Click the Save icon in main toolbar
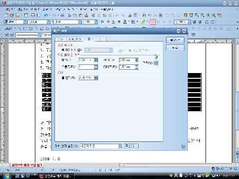The height and width of the screenshot is (179, 239). [26, 15]
